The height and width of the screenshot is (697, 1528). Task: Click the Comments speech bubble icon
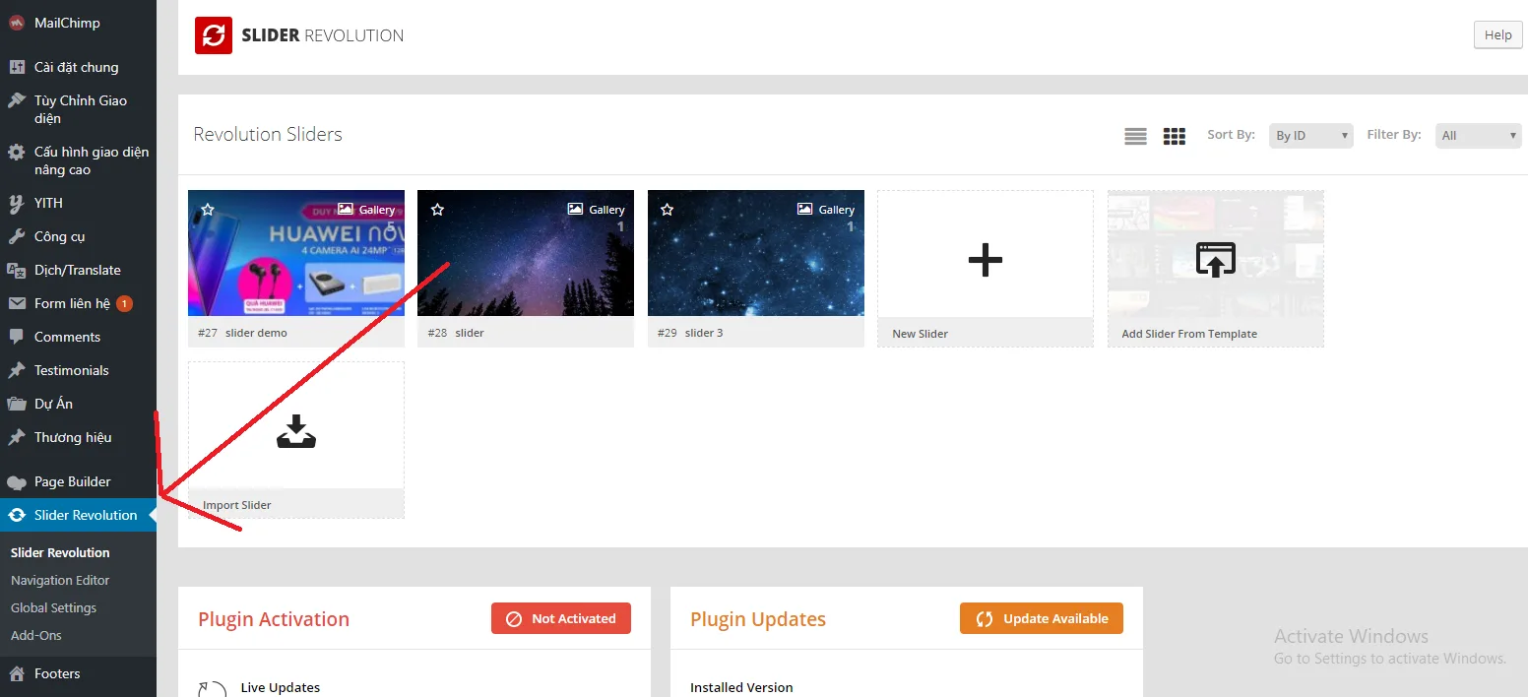tap(17, 337)
